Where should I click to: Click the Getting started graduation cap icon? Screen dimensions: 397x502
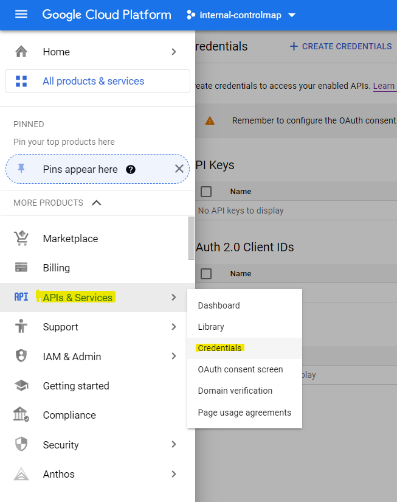coord(21,386)
